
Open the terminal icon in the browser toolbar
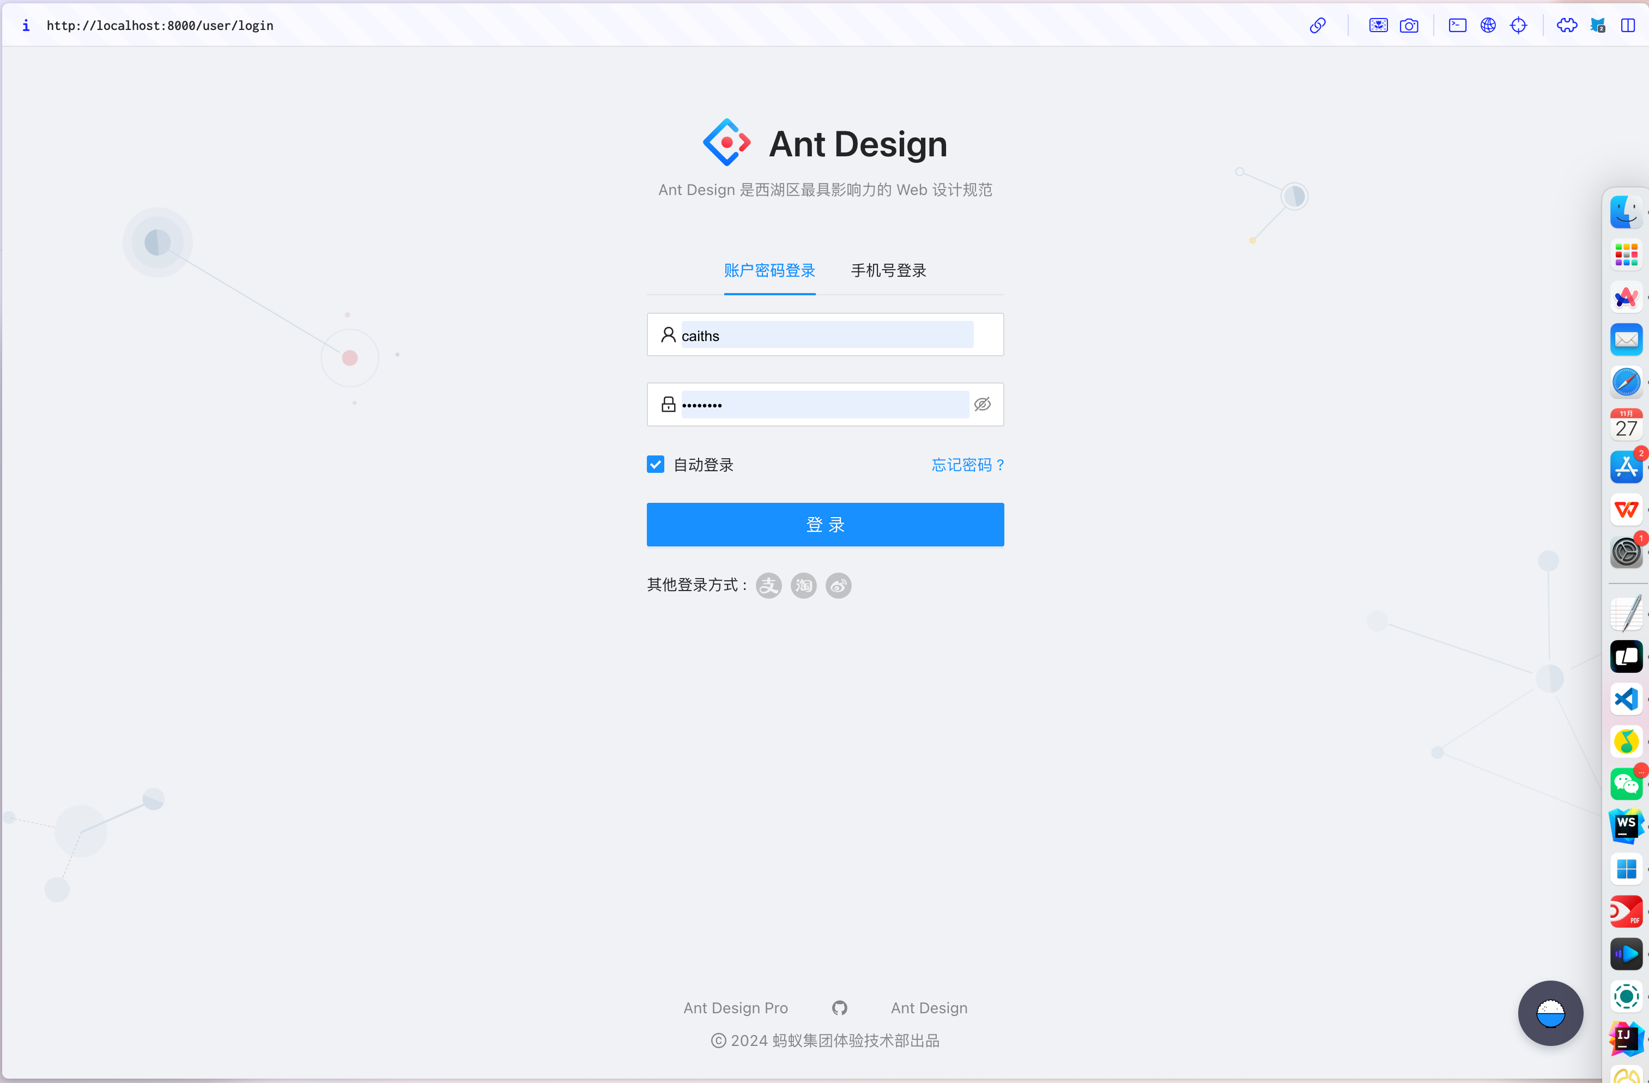click(x=1458, y=25)
